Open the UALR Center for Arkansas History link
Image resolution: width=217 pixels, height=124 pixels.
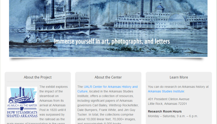tap(107, 89)
